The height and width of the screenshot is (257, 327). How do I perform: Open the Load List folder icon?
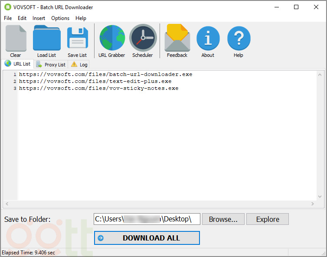46,39
